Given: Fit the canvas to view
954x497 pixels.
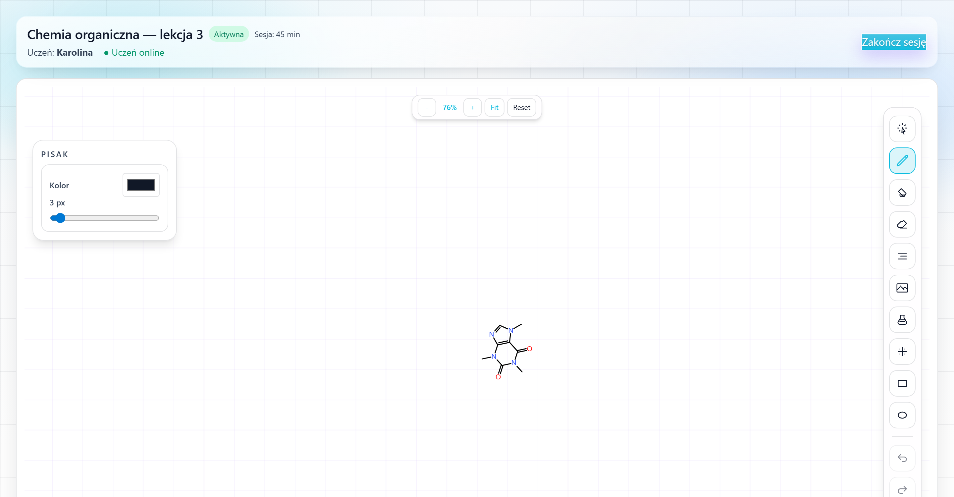Looking at the screenshot, I should (495, 107).
